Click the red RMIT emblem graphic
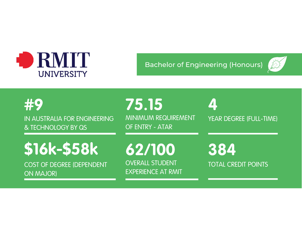The height and width of the screenshot is (236, 302). (25, 60)
